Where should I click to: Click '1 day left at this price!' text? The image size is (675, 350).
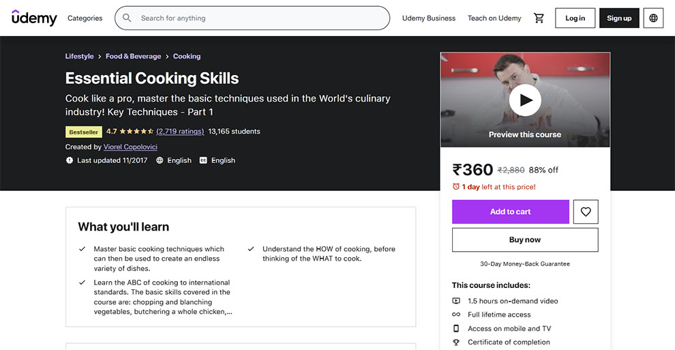click(x=499, y=187)
